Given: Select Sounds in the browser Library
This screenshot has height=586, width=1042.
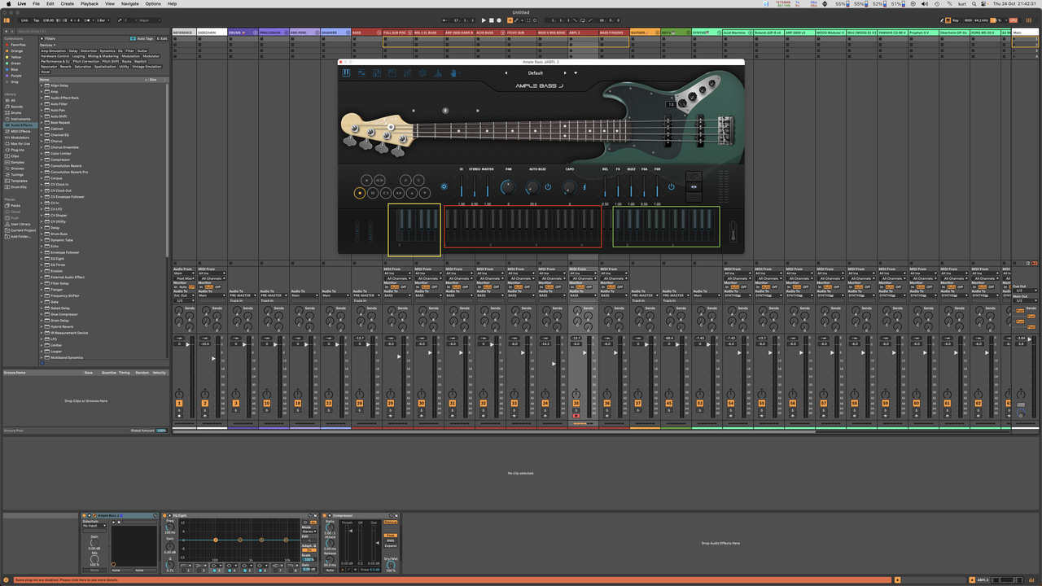Looking at the screenshot, I should pyautogui.click(x=17, y=107).
